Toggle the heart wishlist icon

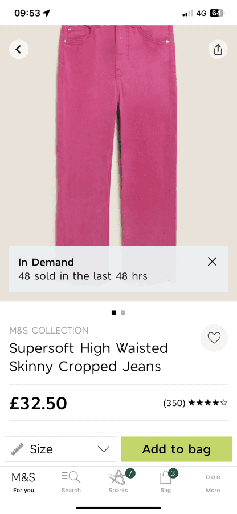pyautogui.click(x=214, y=338)
